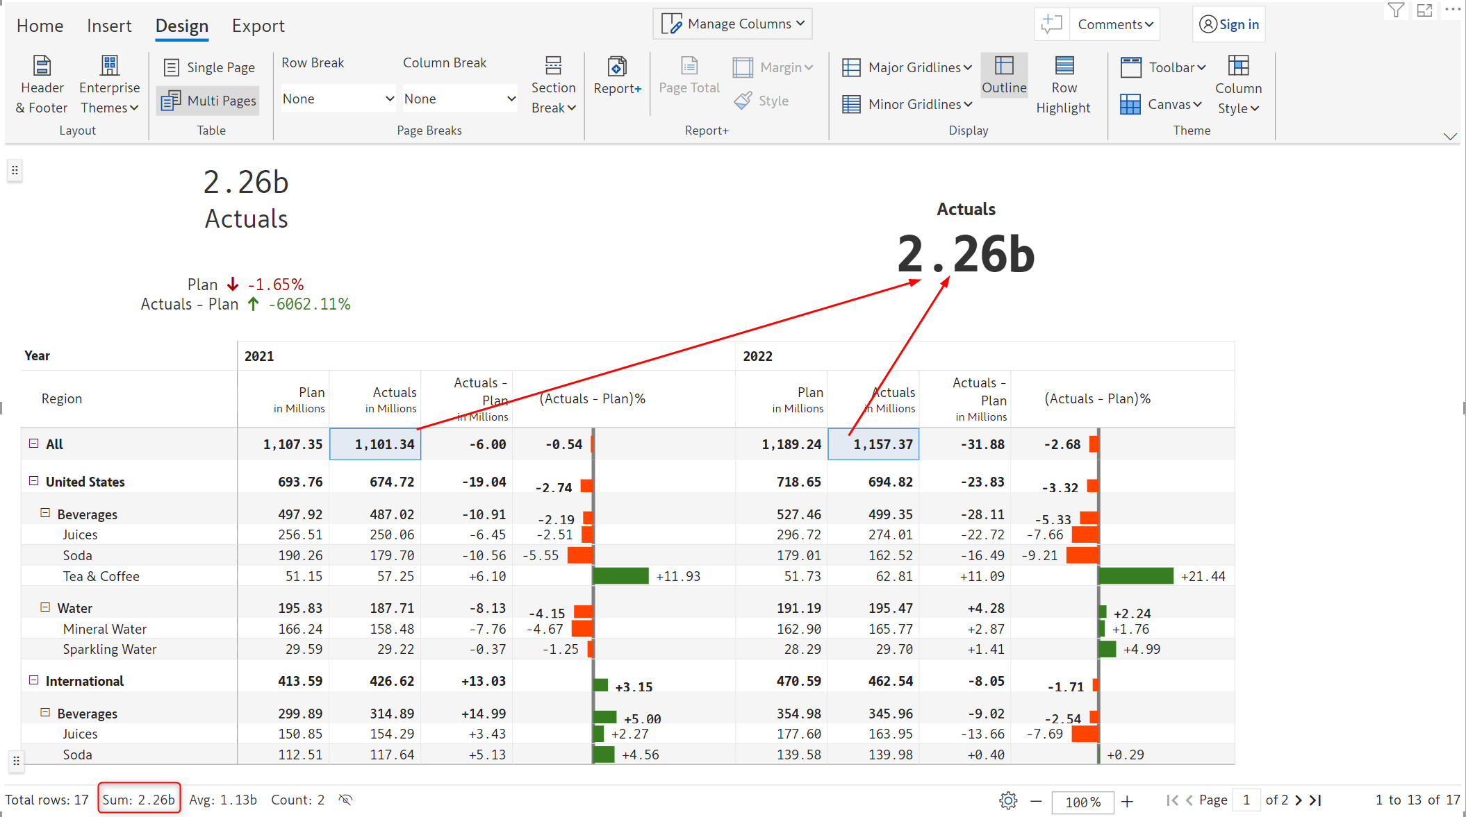Image resolution: width=1466 pixels, height=817 pixels.
Task: Click the add comment icon
Action: [1052, 24]
